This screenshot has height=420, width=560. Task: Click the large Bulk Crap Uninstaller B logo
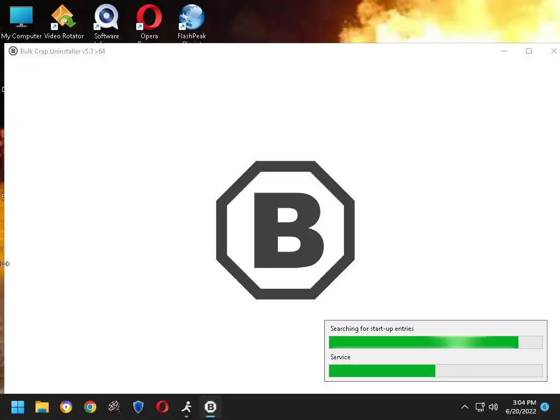click(x=285, y=230)
